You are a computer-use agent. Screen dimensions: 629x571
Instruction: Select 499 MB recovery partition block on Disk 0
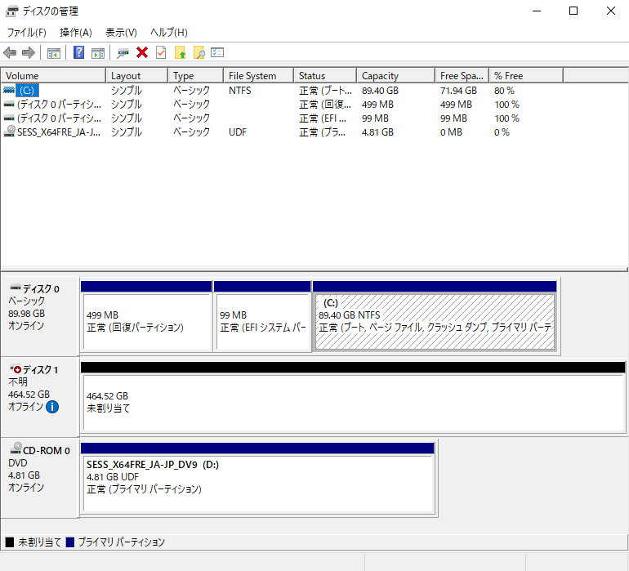click(146, 317)
